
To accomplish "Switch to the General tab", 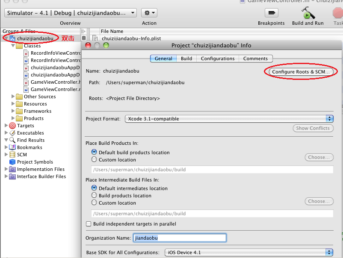I will click(x=163, y=59).
